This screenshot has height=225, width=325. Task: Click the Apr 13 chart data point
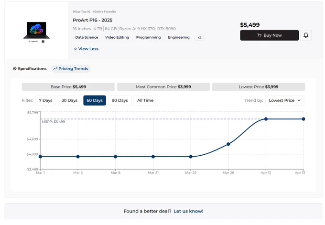coord(303,119)
